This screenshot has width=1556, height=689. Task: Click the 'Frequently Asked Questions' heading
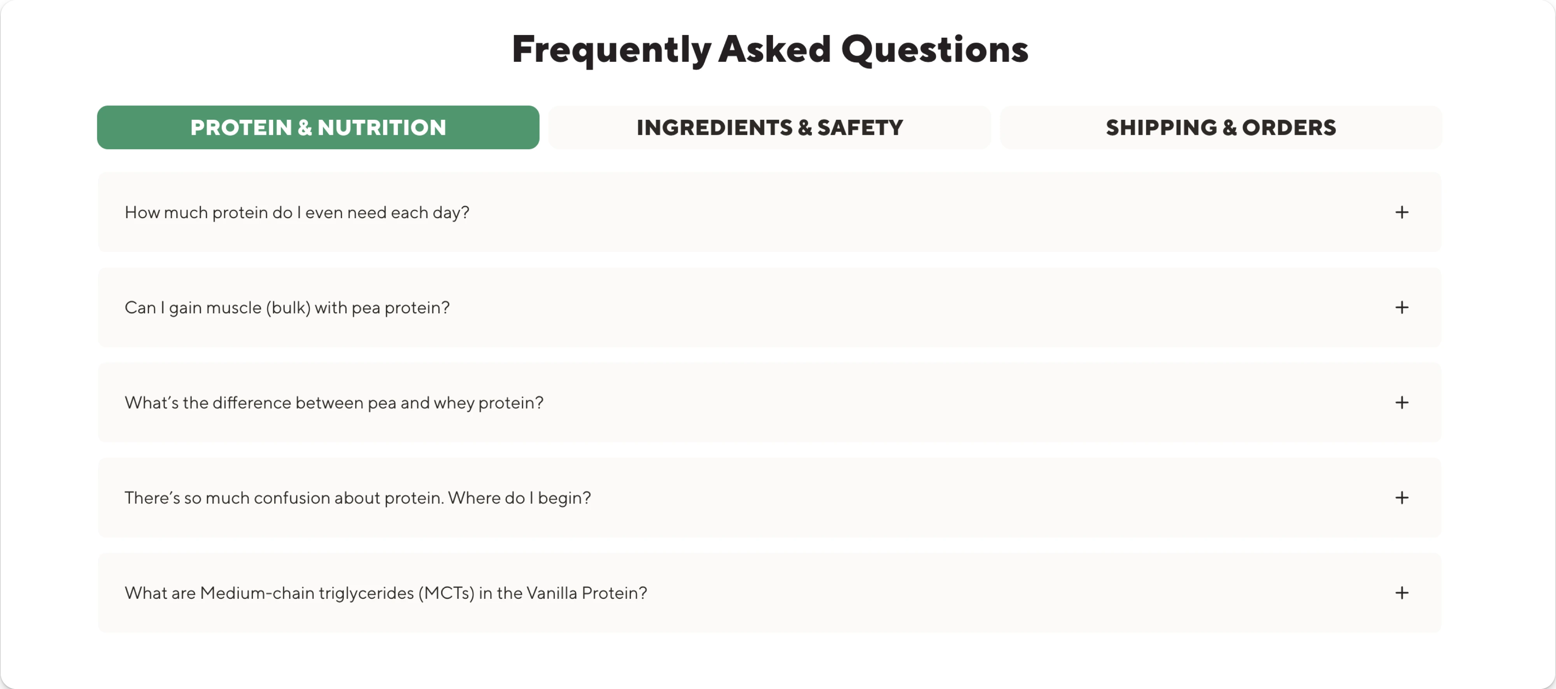[x=769, y=49]
